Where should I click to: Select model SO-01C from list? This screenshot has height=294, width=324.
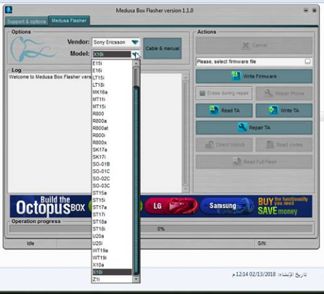[112, 171]
